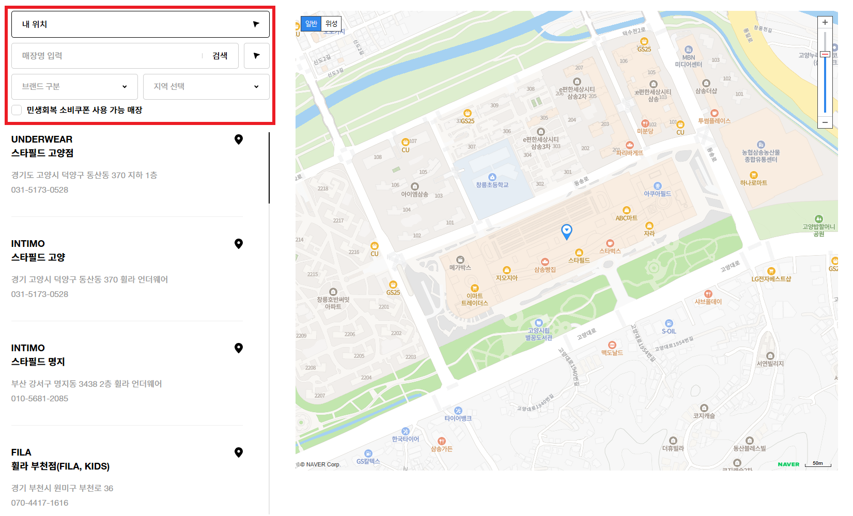Click the 스타벅스 marker on the map

(610, 243)
